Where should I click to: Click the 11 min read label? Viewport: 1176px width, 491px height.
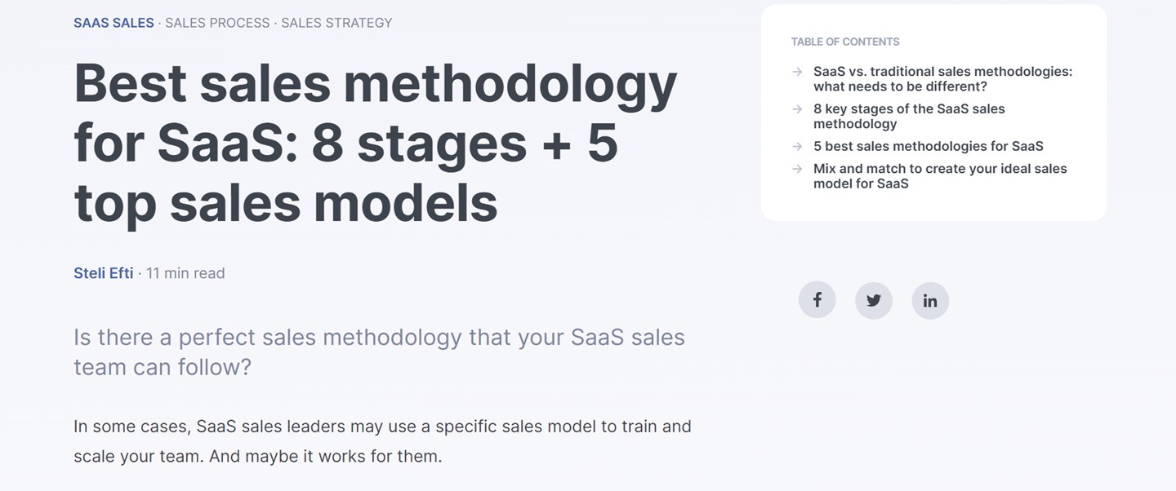[185, 273]
